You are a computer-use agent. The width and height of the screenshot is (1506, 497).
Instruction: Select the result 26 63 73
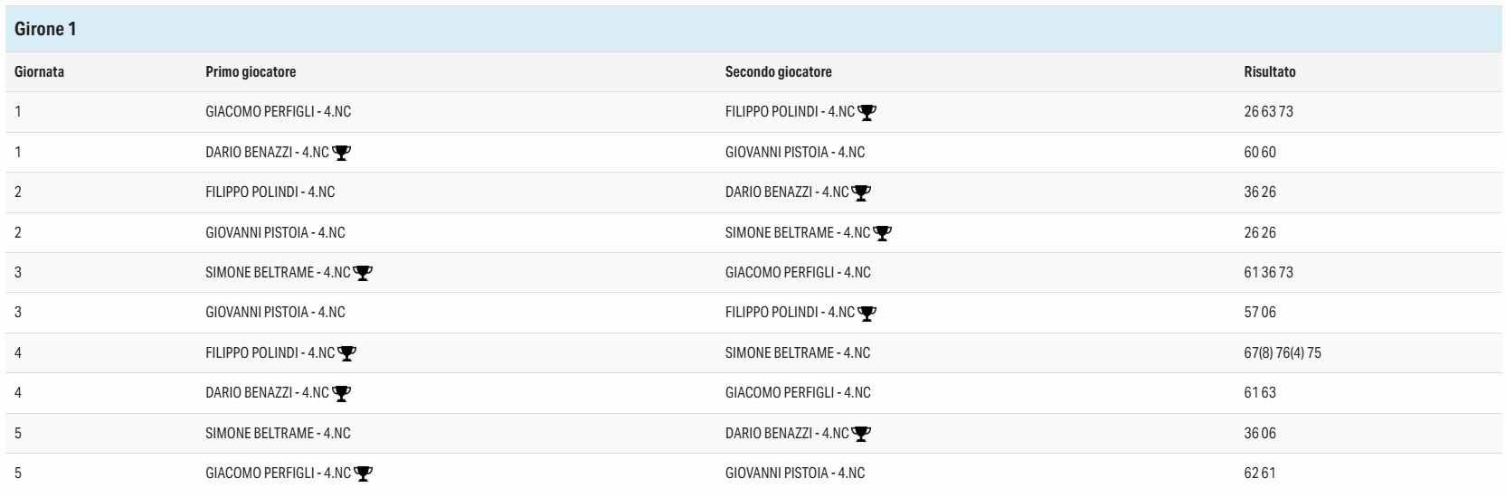pos(1268,112)
